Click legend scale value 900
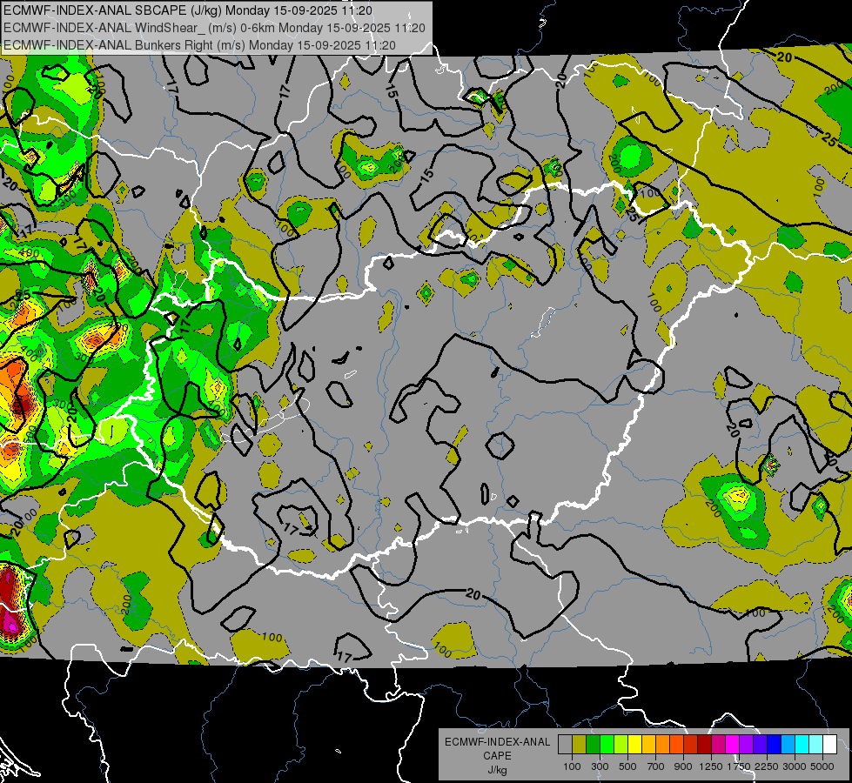The height and width of the screenshot is (783, 852). pos(683,766)
